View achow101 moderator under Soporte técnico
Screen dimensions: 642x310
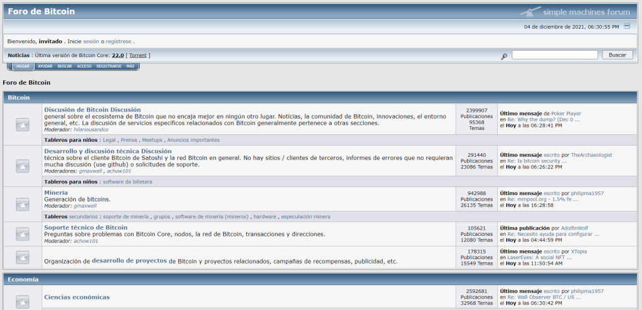pyautogui.click(x=86, y=241)
